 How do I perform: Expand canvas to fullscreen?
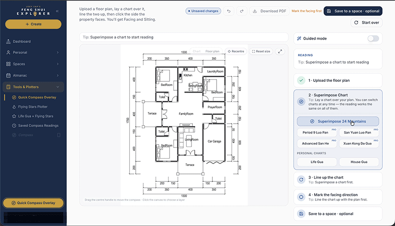pos(280,52)
